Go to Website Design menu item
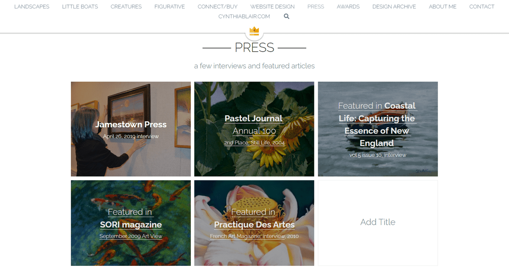The image size is (509, 276). [272, 6]
